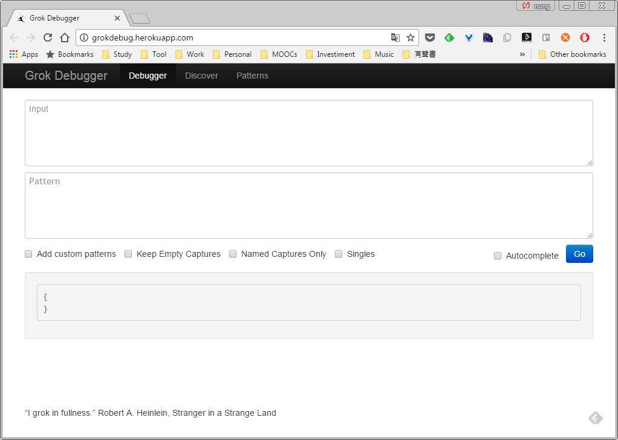This screenshot has height=440, width=618.
Task: View site information icon beside the URL
Action: pos(83,37)
